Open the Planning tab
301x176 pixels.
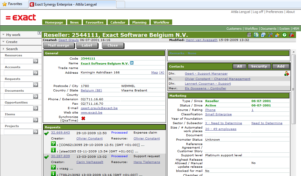[x=139, y=22]
